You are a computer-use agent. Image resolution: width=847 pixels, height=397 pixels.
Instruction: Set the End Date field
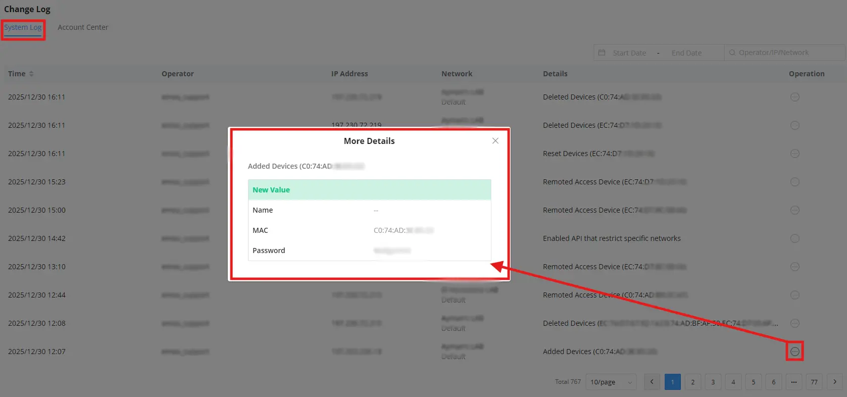pyautogui.click(x=686, y=53)
